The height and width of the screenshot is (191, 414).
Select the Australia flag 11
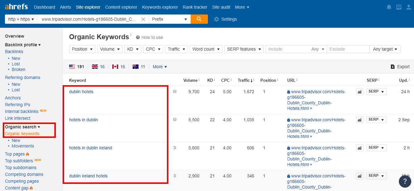(x=139, y=67)
